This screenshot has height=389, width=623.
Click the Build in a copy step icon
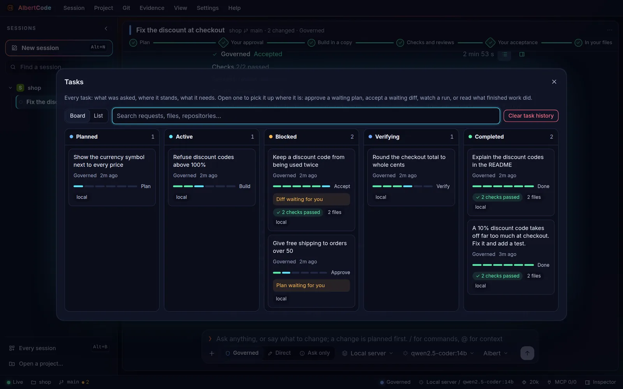pyautogui.click(x=311, y=42)
